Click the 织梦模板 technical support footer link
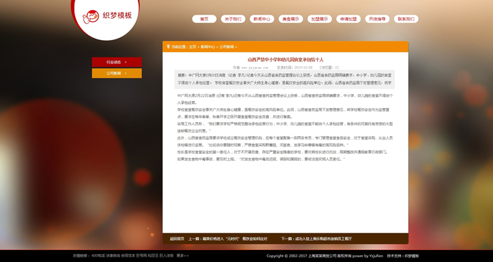The image size is (493, 262). (412, 256)
